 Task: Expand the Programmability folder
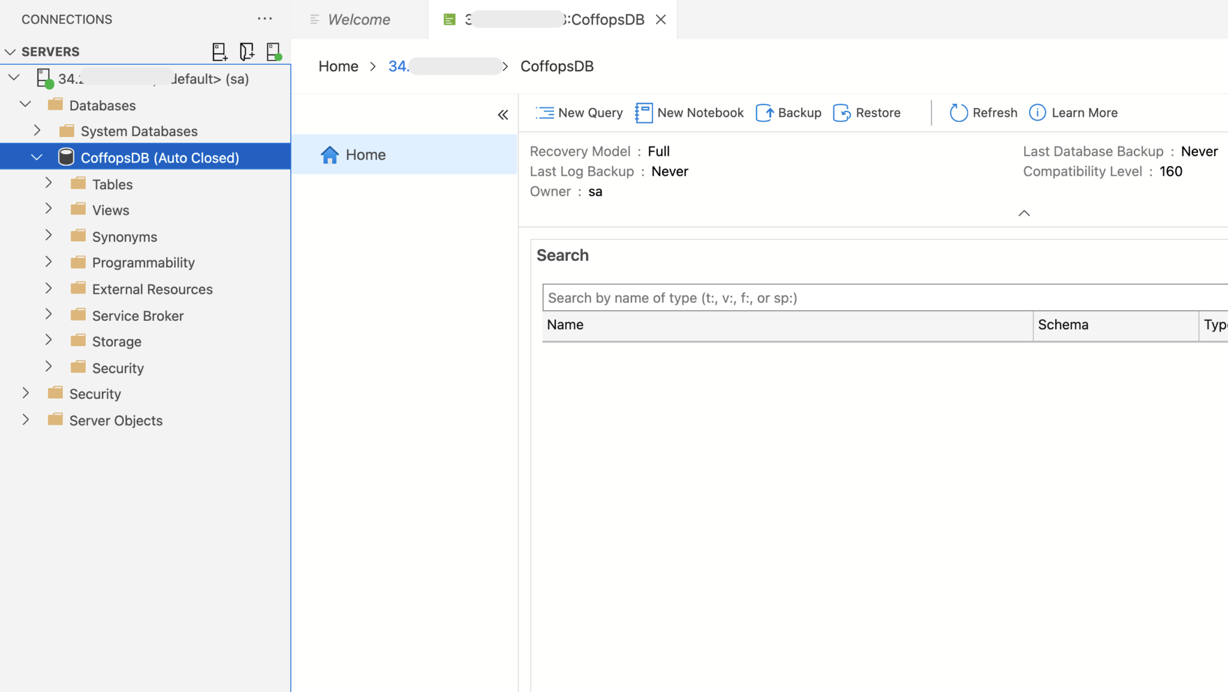point(49,262)
